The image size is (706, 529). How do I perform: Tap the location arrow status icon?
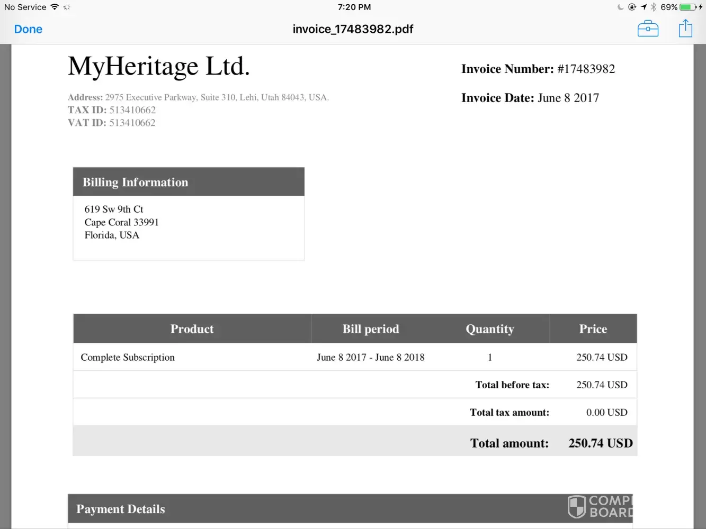click(644, 7)
